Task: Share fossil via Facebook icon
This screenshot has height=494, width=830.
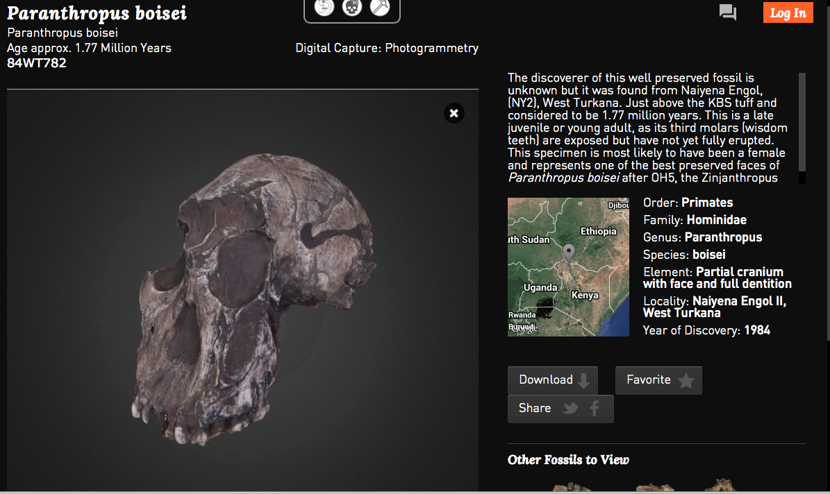Action: tap(595, 409)
